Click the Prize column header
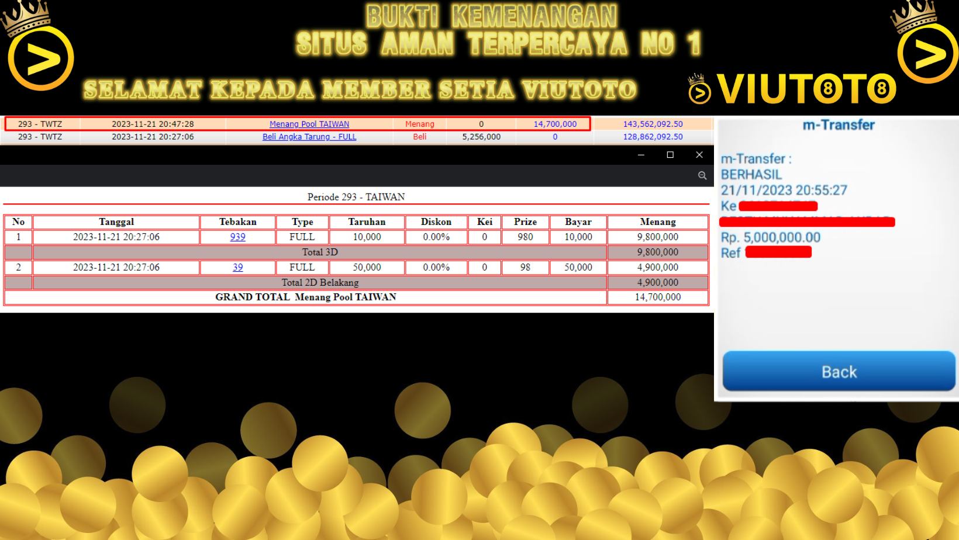This screenshot has width=959, height=540. click(x=525, y=222)
